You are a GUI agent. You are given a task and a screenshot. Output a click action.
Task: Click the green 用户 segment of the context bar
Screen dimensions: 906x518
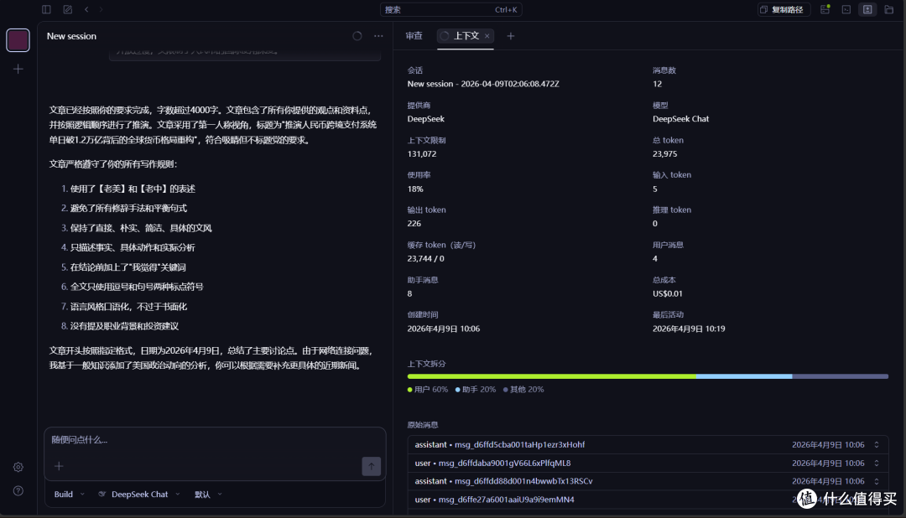pos(552,376)
